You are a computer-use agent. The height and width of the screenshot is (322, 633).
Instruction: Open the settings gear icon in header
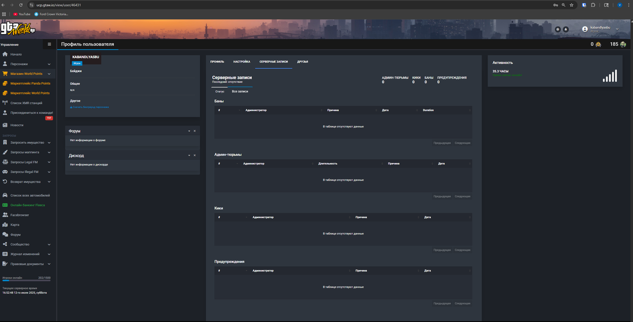[x=558, y=30]
